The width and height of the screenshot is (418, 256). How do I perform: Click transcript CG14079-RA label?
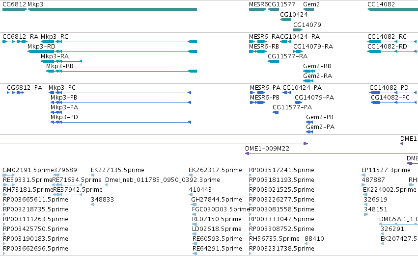(x=313, y=46)
